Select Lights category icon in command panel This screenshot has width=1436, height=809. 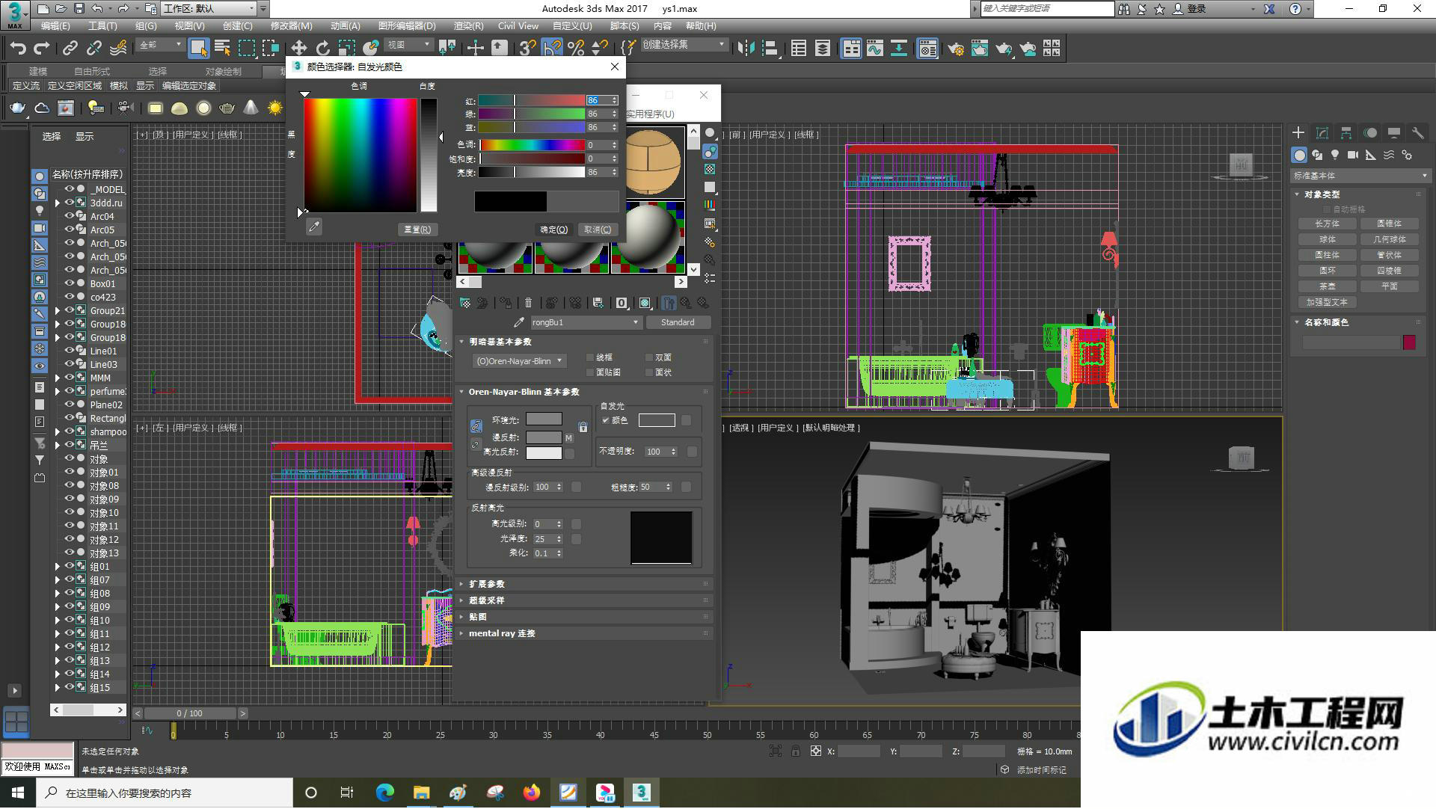click(1335, 155)
